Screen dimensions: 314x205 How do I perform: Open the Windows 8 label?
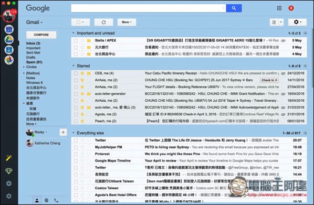click(34, 83)
